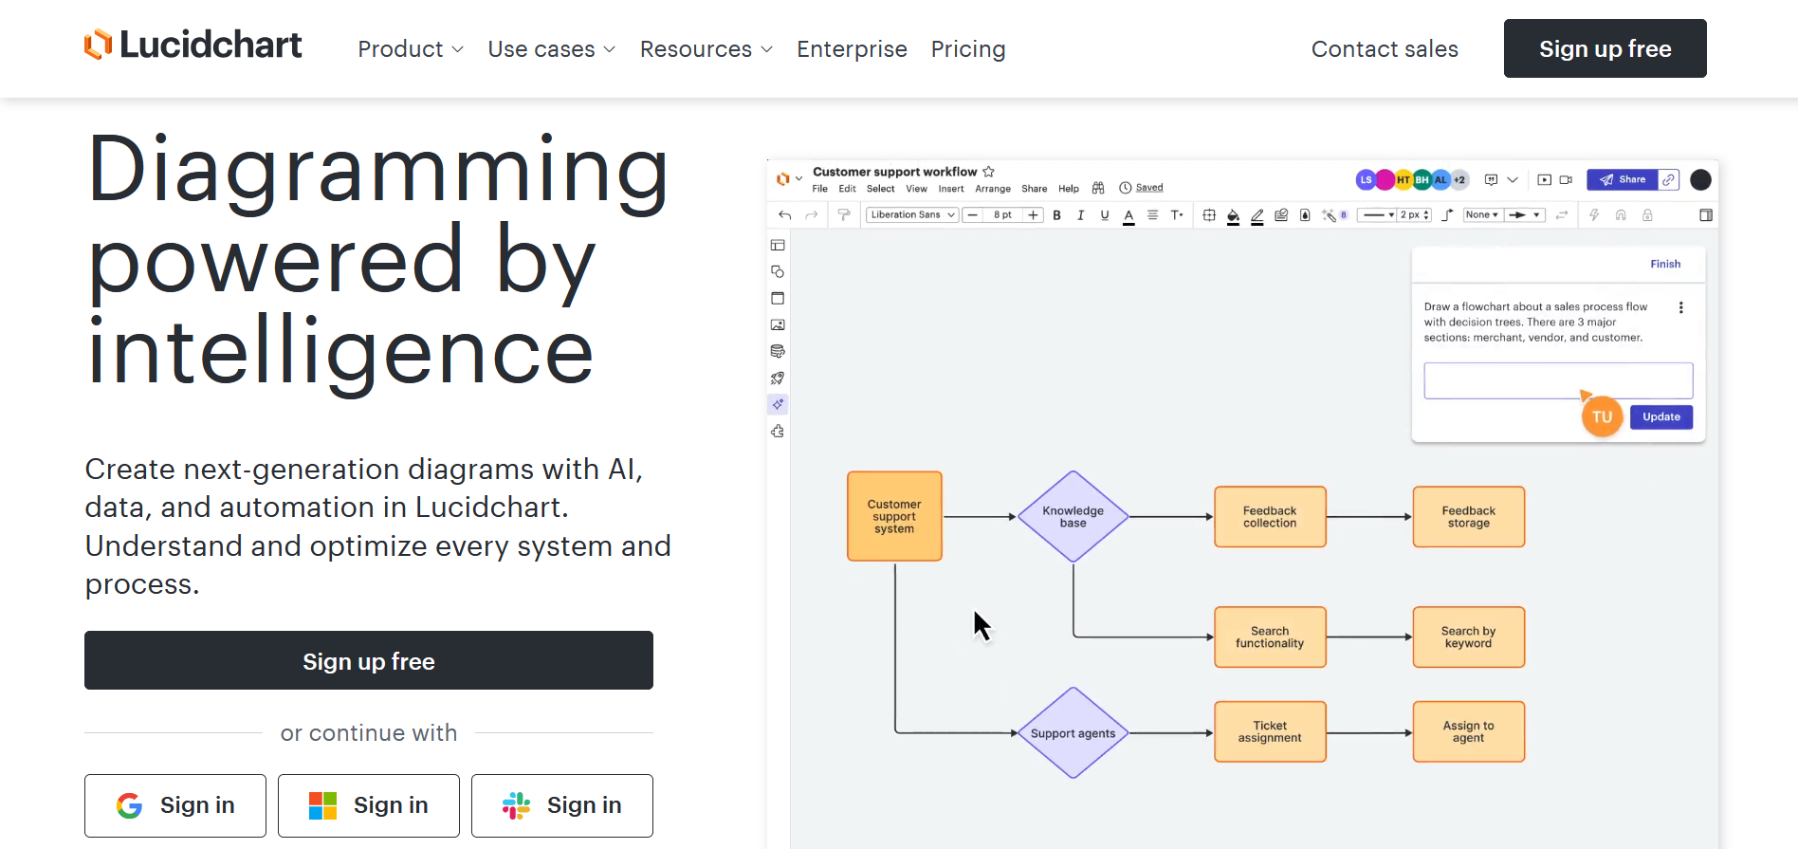1798x849 pixels.
Task: Open the line style dropdown
Action: [x=1377, y=215]
